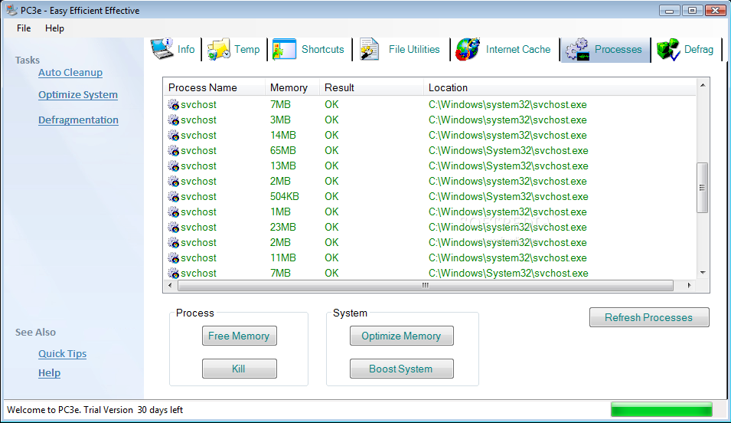This screenshot has width=731, height=423.
Task: Click the Processes gears icon
Action: click(x=578, y=50)
